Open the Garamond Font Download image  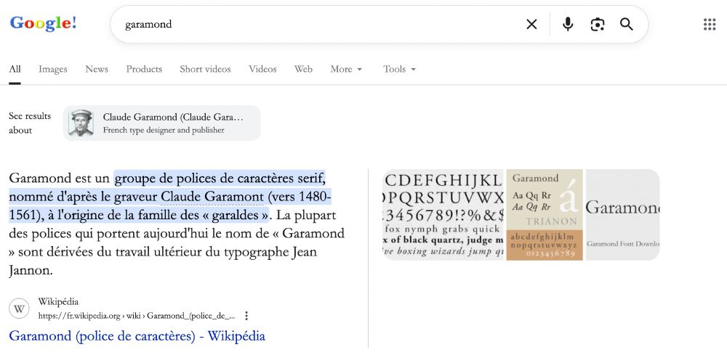pyautogui.click(x=623, y=215)
